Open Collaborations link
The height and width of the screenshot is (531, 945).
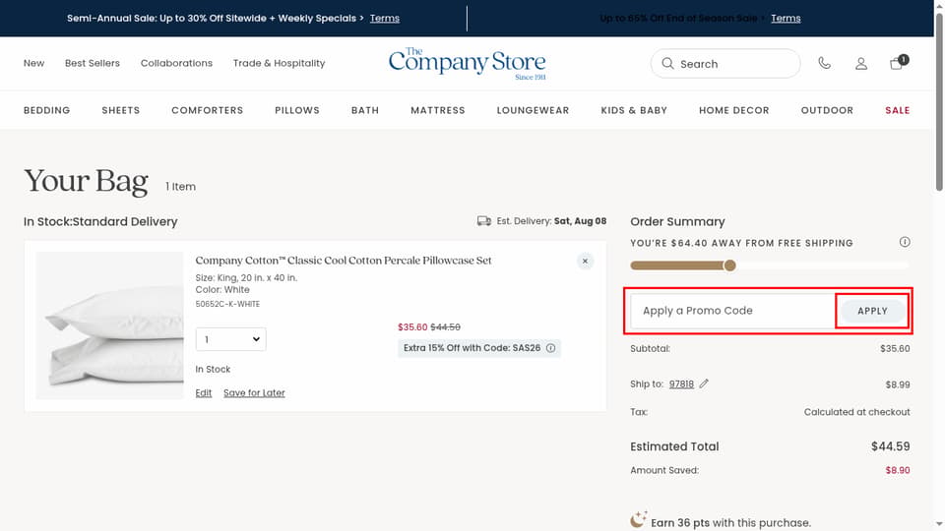[x=176, y=63]
